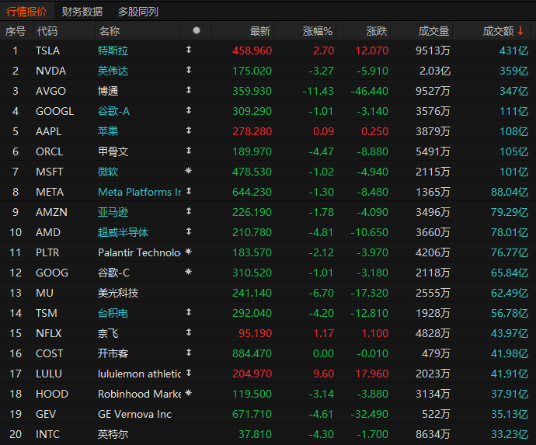Open the 财务数据 tab
This screenshot has width=536, height=445.
82,12
